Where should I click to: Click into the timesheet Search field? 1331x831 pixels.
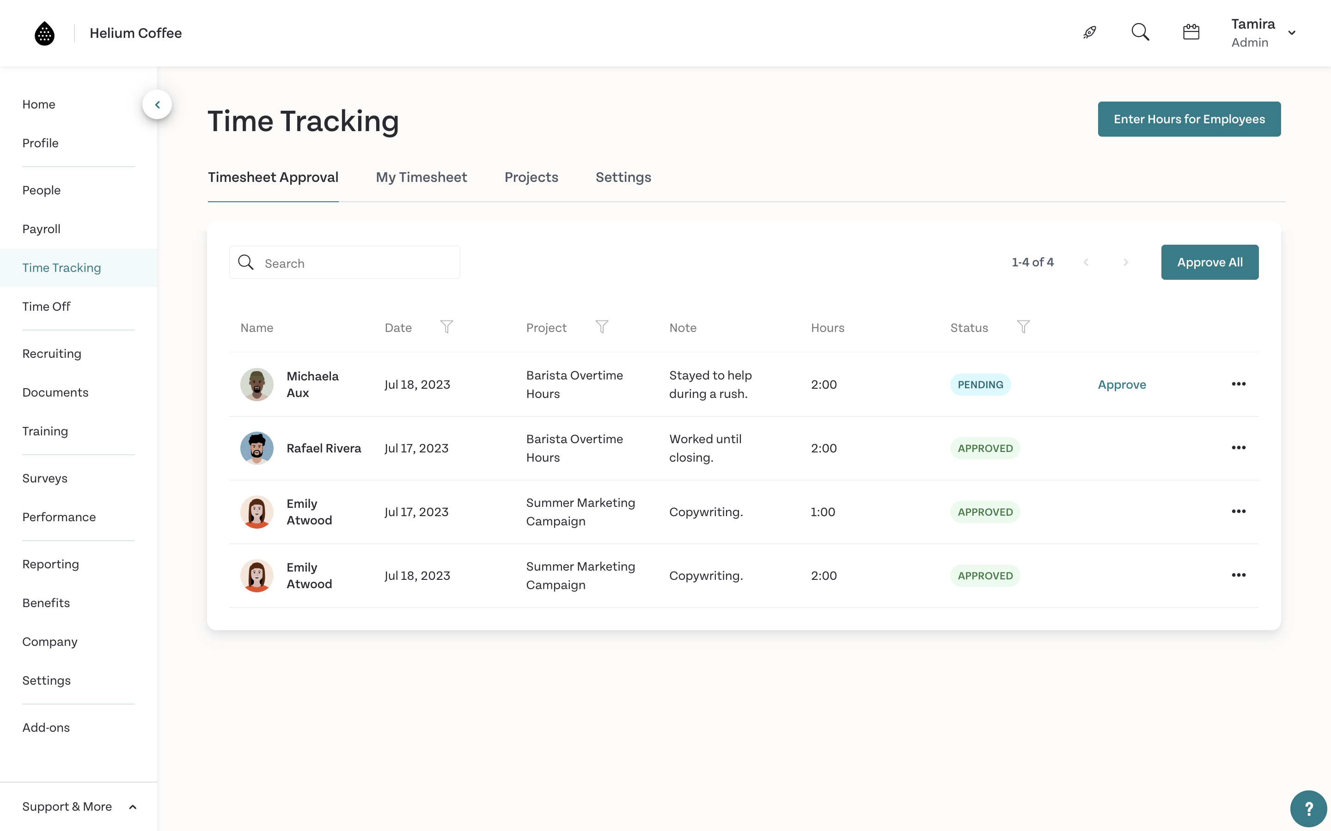(358, 263)
